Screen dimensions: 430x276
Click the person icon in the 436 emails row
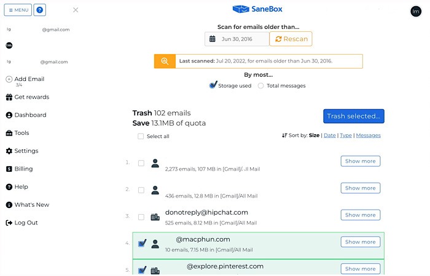[x=155, y=190]
